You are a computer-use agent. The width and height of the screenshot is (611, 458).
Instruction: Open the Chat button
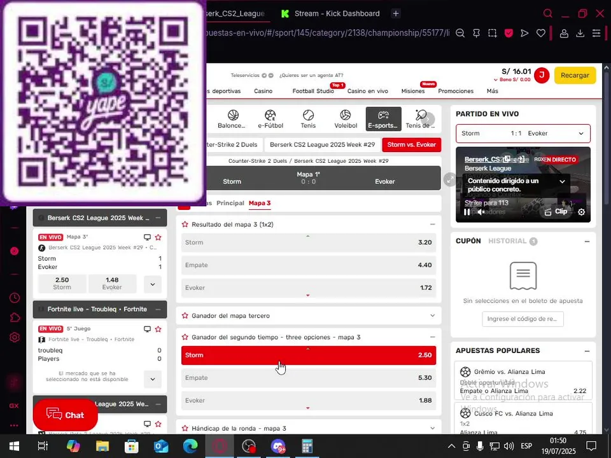click(65, 415)
